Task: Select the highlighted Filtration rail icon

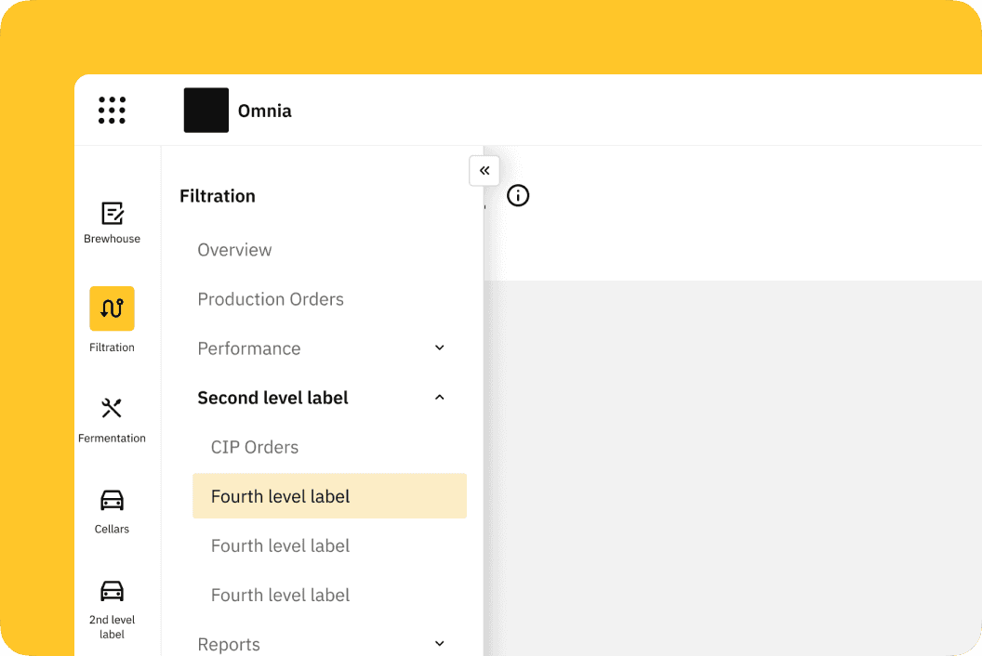Action: click(112, 308)
